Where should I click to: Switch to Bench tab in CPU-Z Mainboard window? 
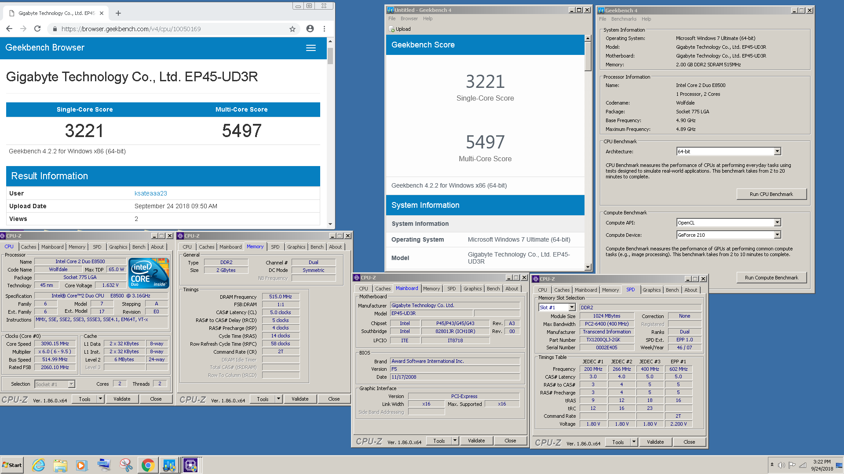pyautogui.click(x=493, y=289)
